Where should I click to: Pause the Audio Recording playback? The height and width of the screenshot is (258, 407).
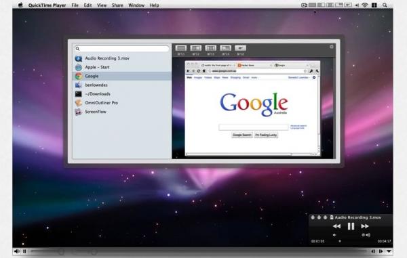click(351, 226)
